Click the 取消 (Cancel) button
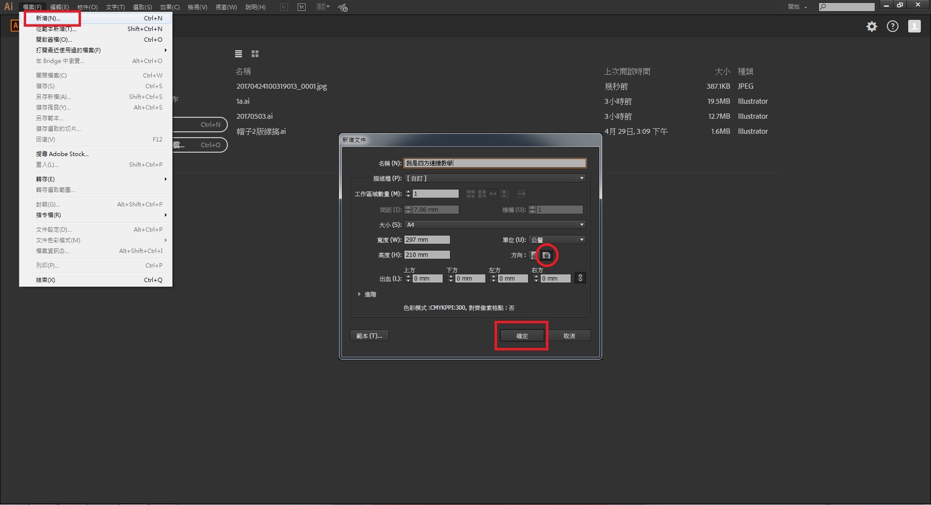 click(x=569, y=336)
